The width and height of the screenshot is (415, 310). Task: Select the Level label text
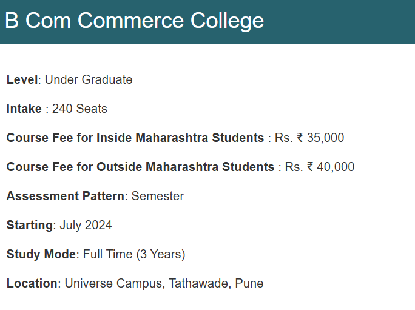click(x=22, y=79)
